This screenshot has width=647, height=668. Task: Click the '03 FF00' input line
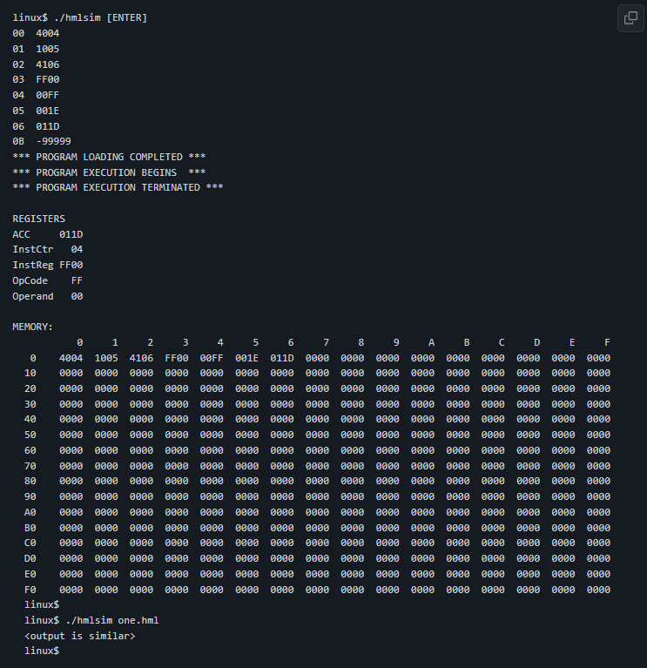pos(36,79)
